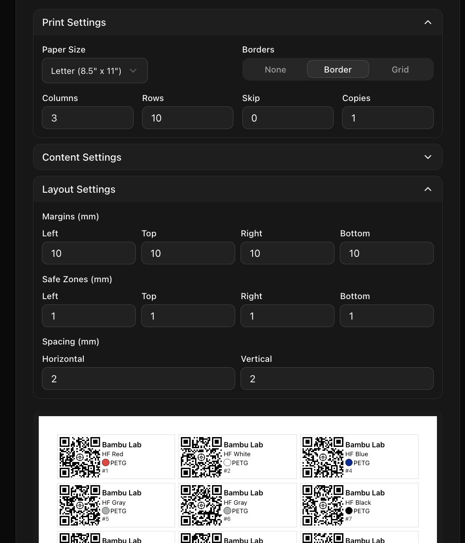
Task: Click the Bambu Lab title on label #1
Action: tap(122, 445)
